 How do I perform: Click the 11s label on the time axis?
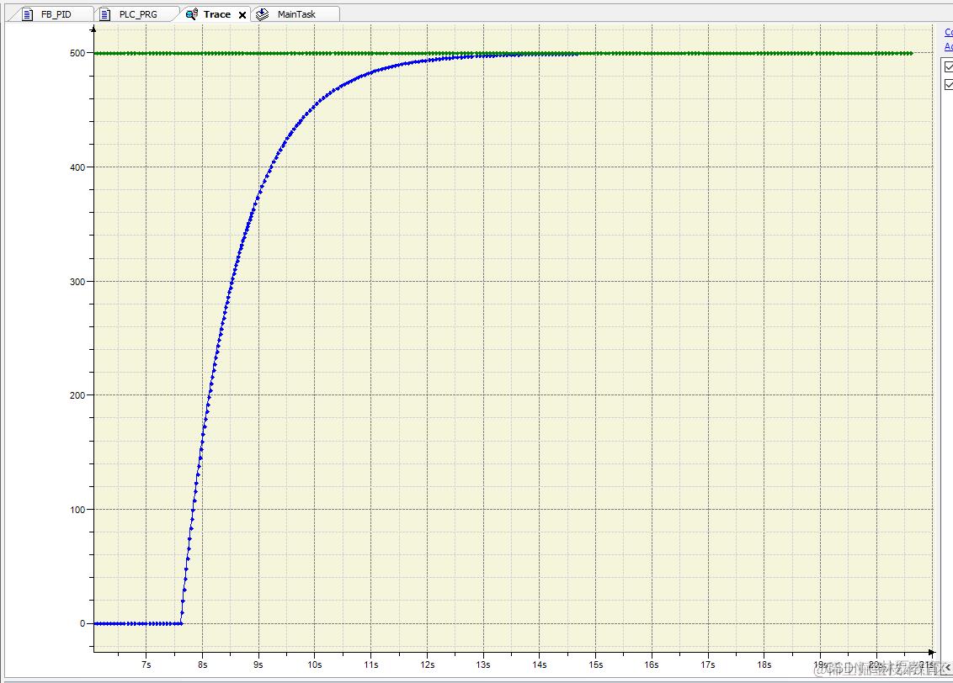click(x=370, y=664)
